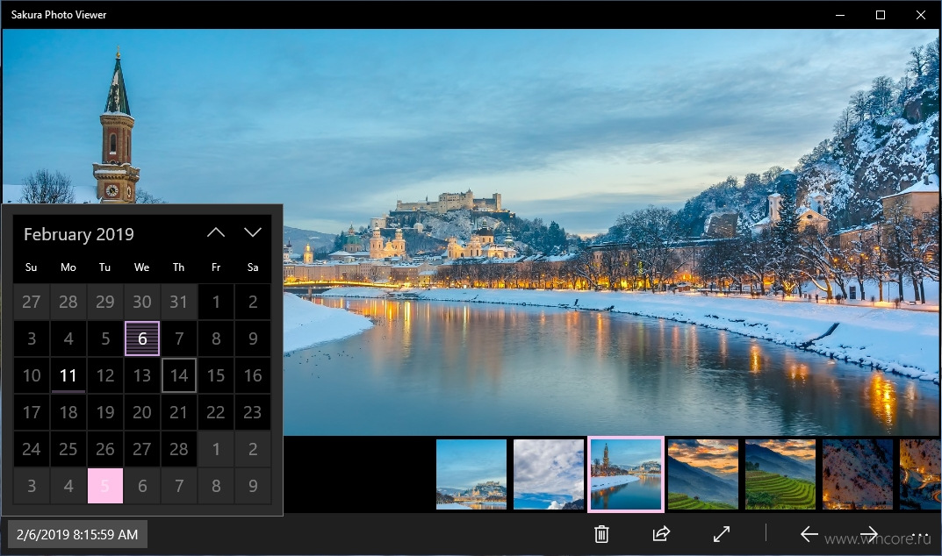
Task: Select February 14 in the calendar
Action: pyautogui.click(x=179, y=375)
